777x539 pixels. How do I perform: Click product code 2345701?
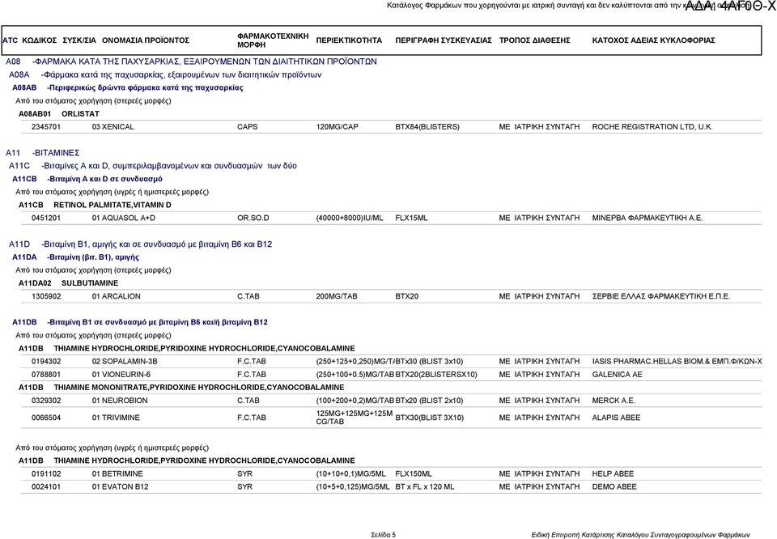(46, 127)
